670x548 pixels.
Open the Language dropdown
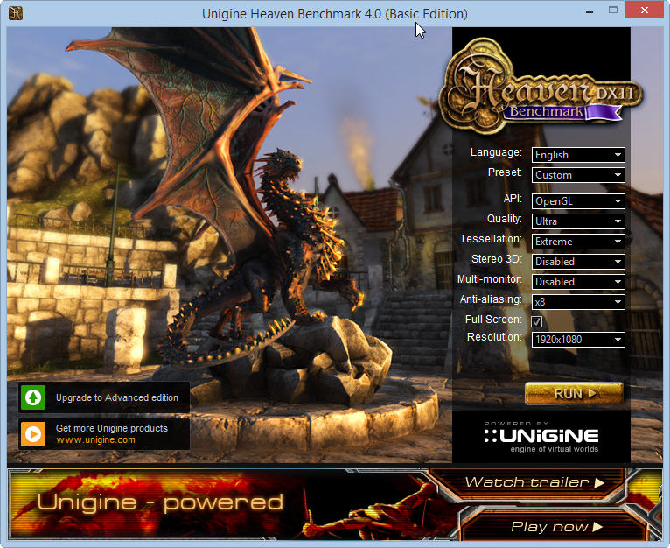pos(578,155)
